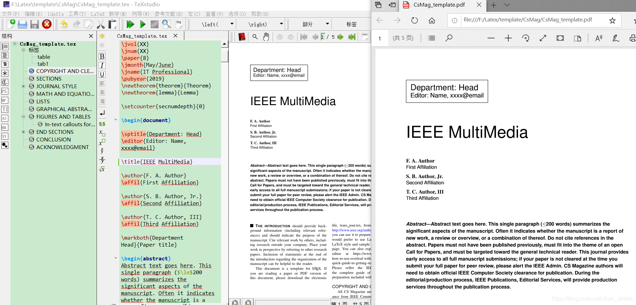
Task: Rotate the PDF in the browser viewer
Action: coord(526,38)
